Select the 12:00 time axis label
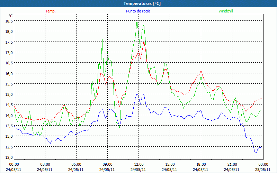Screen dimensions: 277x173 [x=138, y=164]
